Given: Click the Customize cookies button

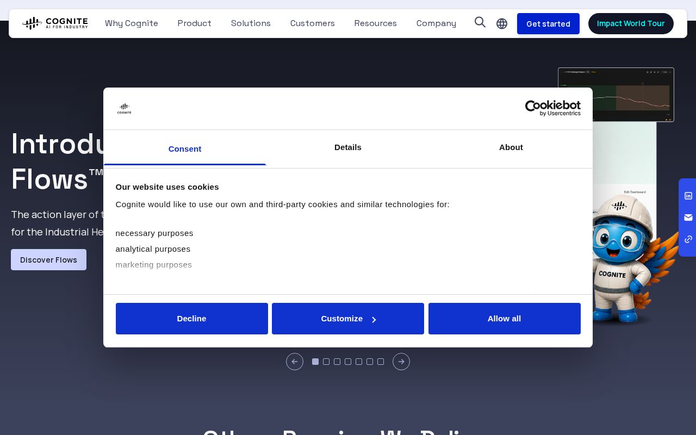Looking at the screenshot, I should pos(348,319).
